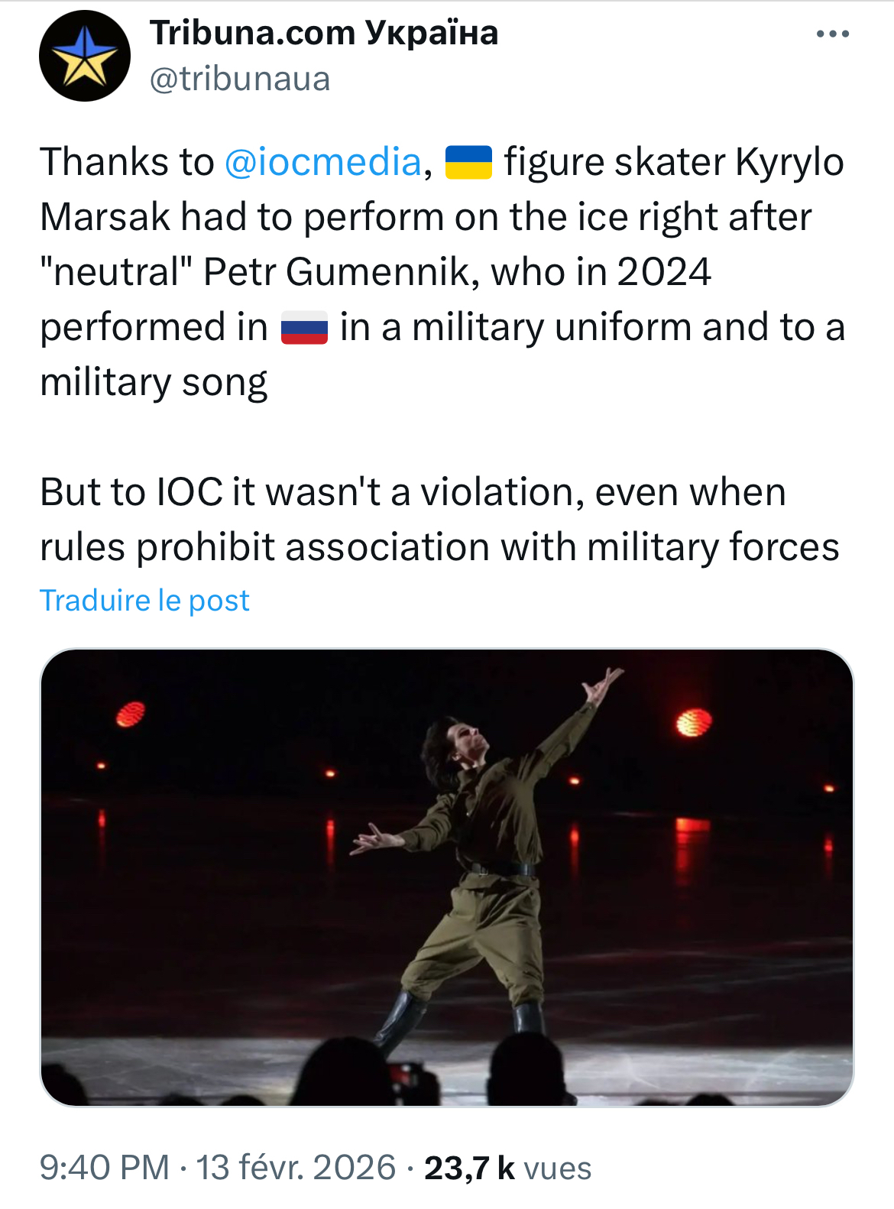Click the paragraph starting But to IOC
The image size is (894, 1209).
(439, 520)
